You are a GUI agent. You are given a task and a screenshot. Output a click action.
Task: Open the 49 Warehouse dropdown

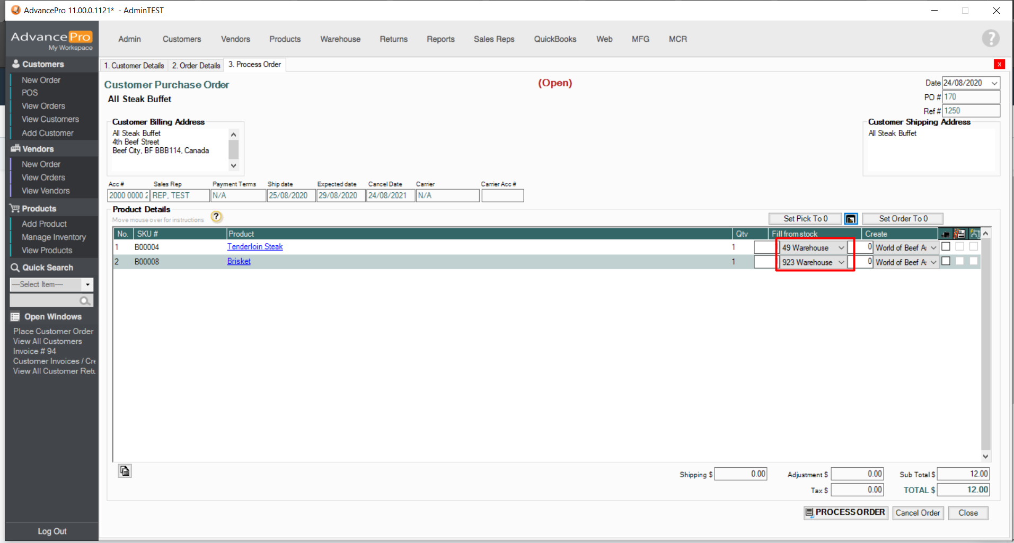point(841,247)
